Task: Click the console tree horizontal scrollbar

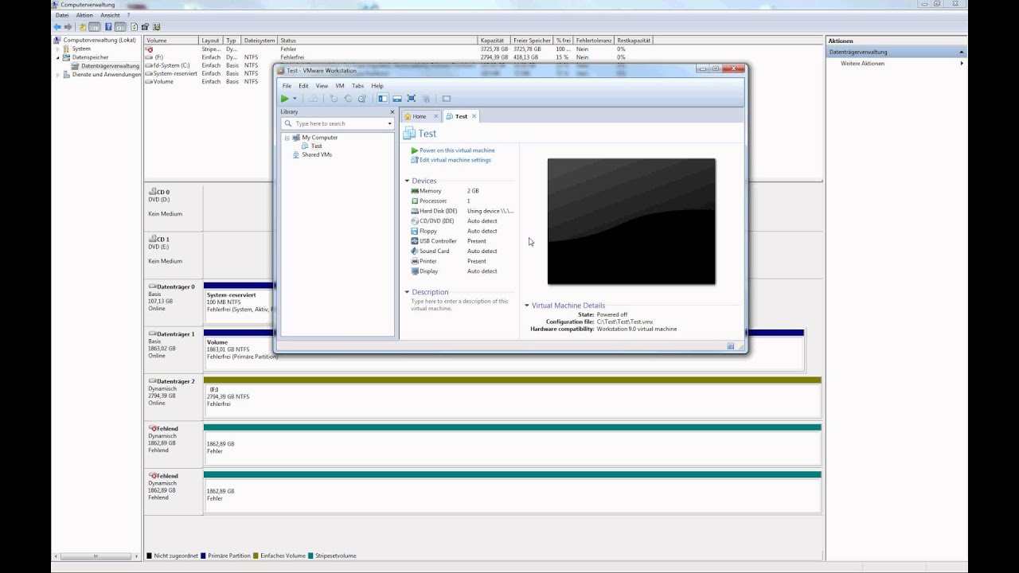Action: 96,555
